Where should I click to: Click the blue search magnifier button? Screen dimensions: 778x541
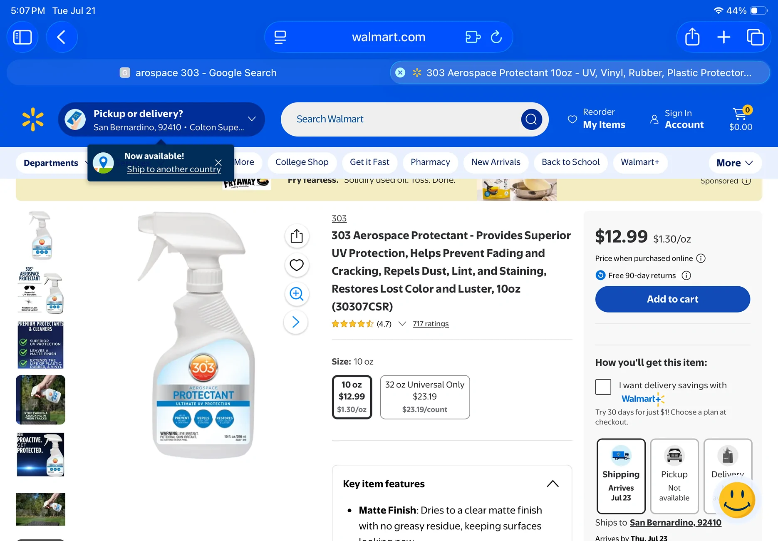pyautogui.click(x=531, y=119)
